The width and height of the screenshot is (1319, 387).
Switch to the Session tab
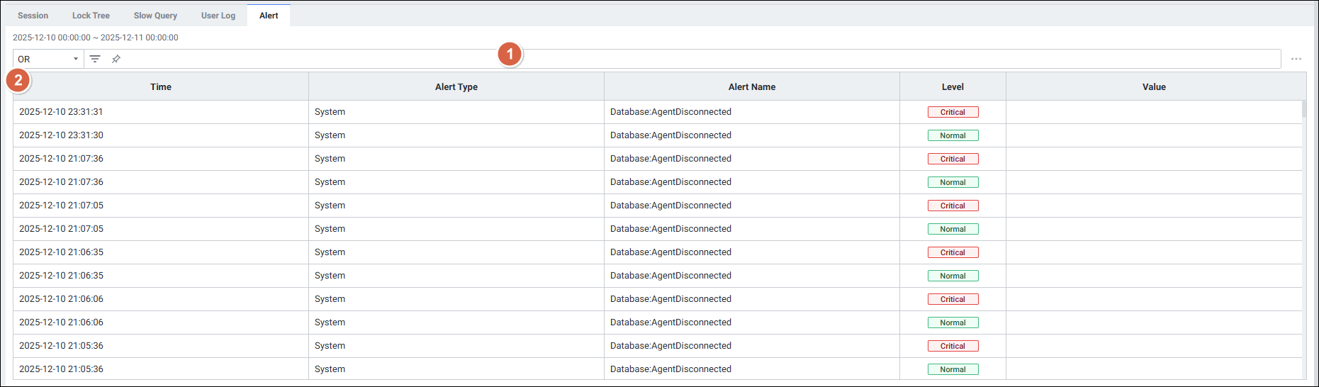tap(33, 16)
